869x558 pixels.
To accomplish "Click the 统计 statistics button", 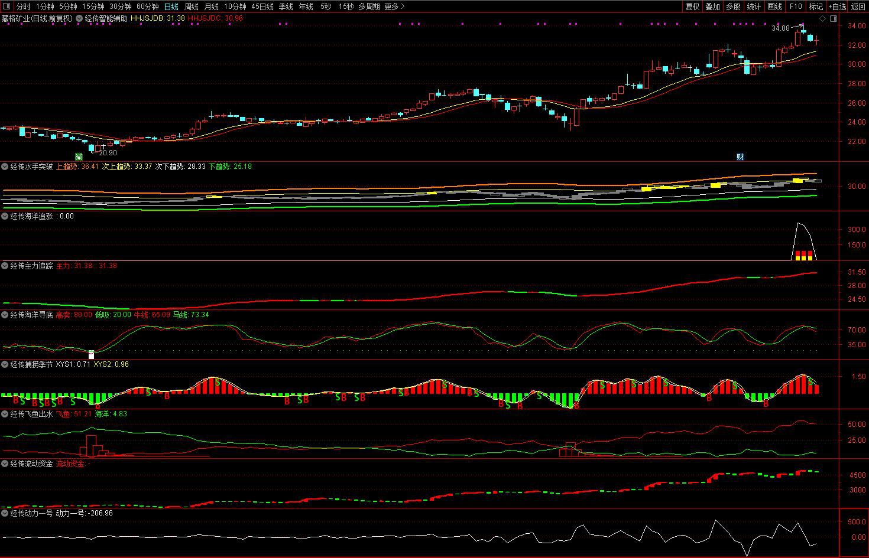I will (x=754, y=6).
